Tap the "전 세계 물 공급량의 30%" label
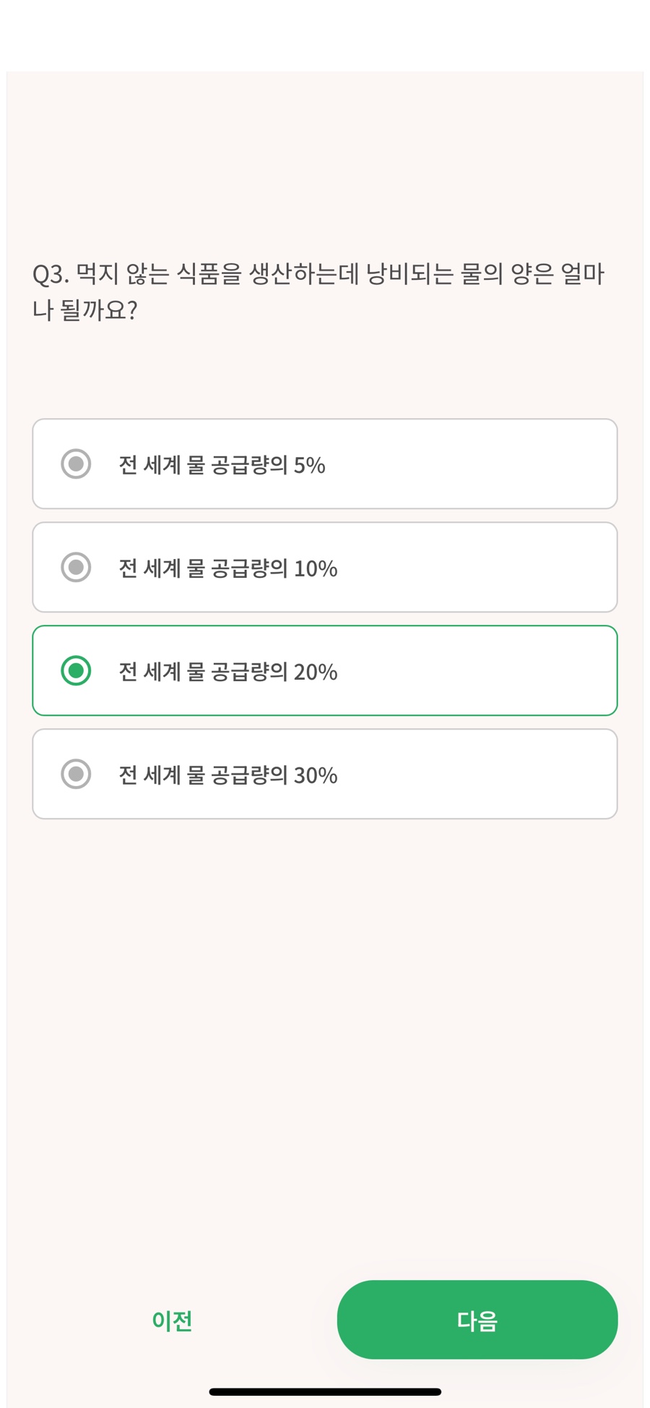This screenshot has height=1408, width=650. pyautogui.click(x=227, y=775)
